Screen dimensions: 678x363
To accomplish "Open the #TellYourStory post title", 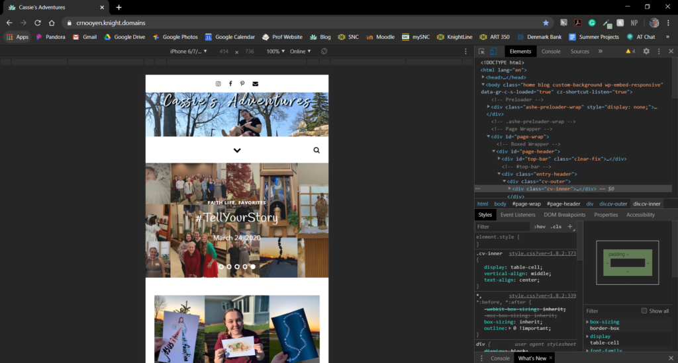I will [x=236, y=218].
